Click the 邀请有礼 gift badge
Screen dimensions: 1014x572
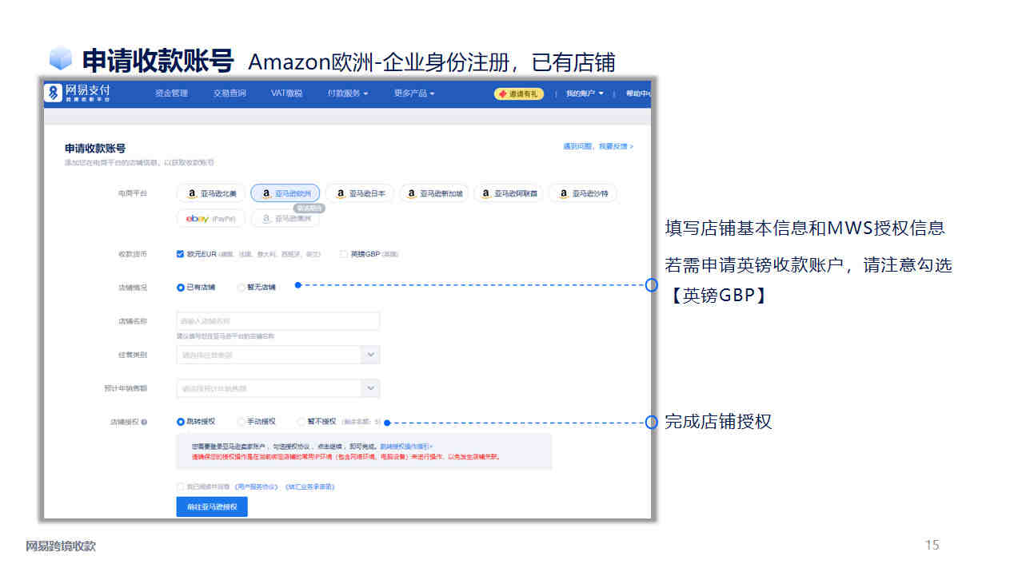click(519, 93)
